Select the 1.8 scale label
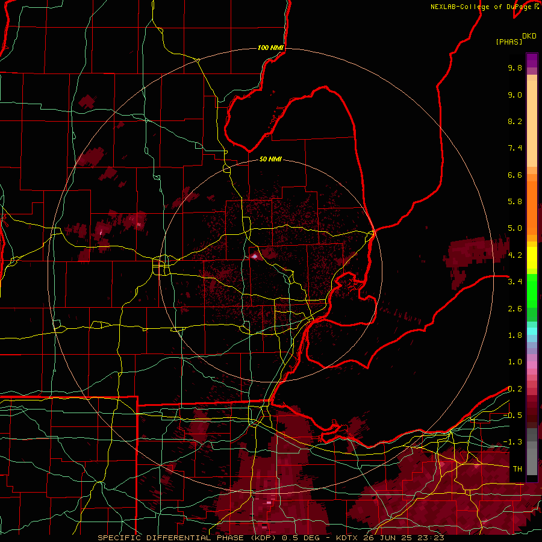 pos(515,335)
